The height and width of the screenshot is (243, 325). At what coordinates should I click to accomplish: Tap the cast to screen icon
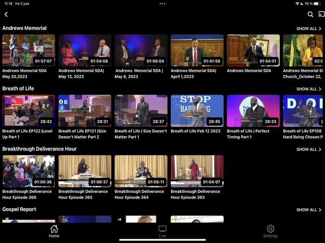click(321, 14)
